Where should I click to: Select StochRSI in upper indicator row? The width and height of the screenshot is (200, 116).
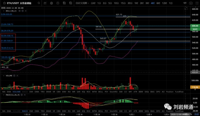pos(113,92)
